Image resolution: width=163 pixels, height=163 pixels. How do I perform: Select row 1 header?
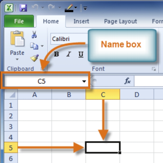11,105
